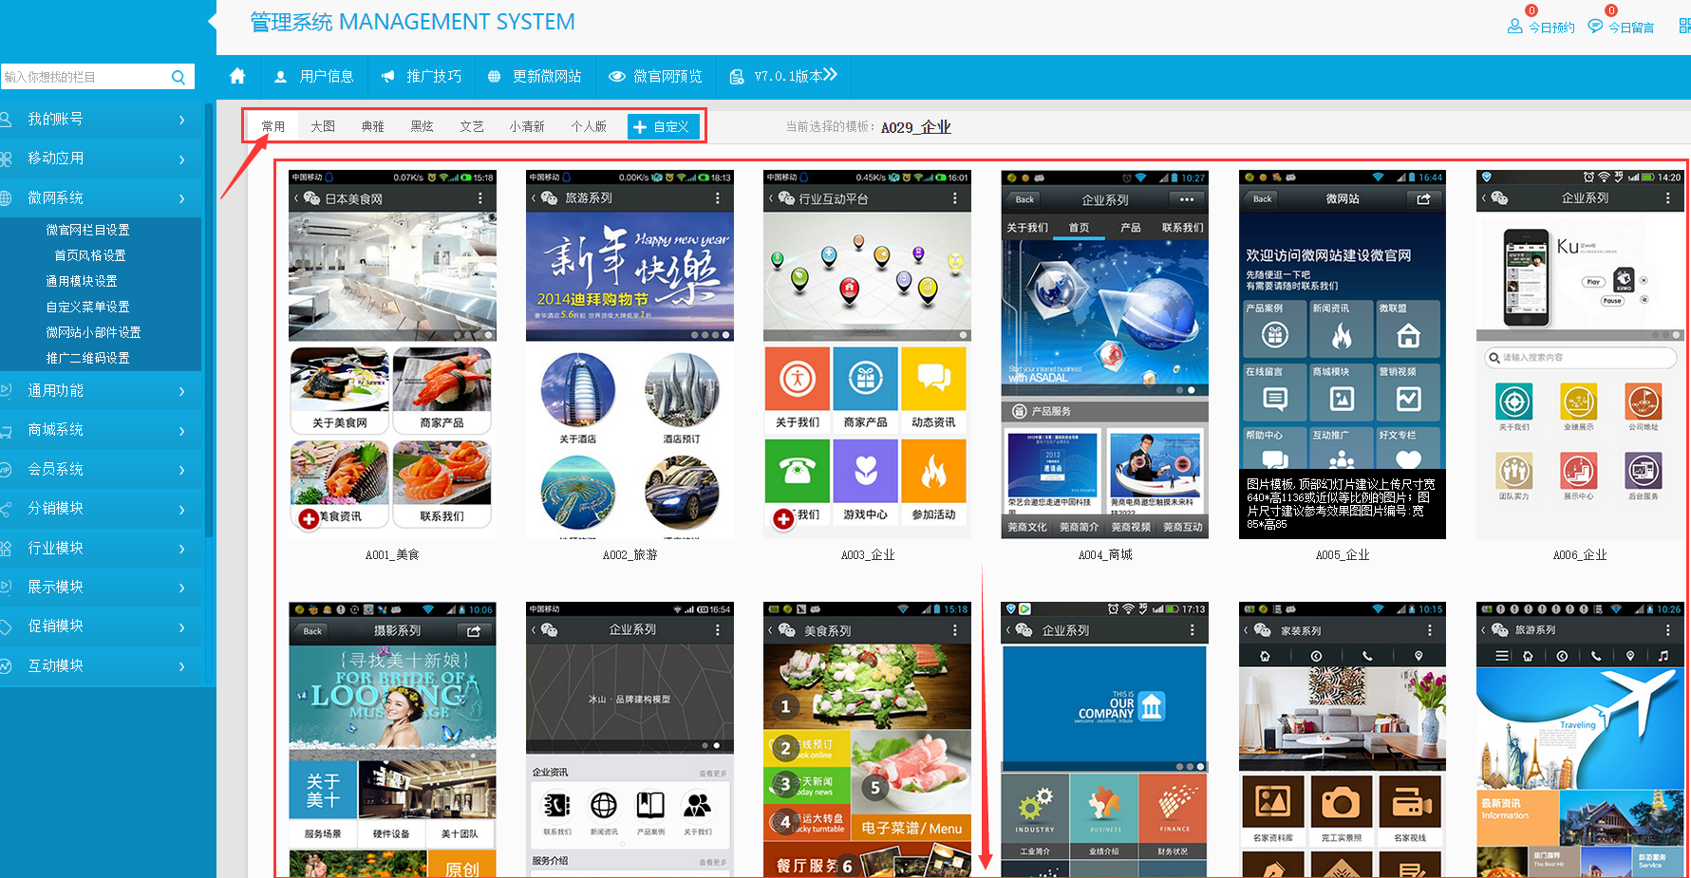The height and width of the screenshot is (878, 1691).
Task: Select the 文艺 template tab
Action: [x=472, y=126]
